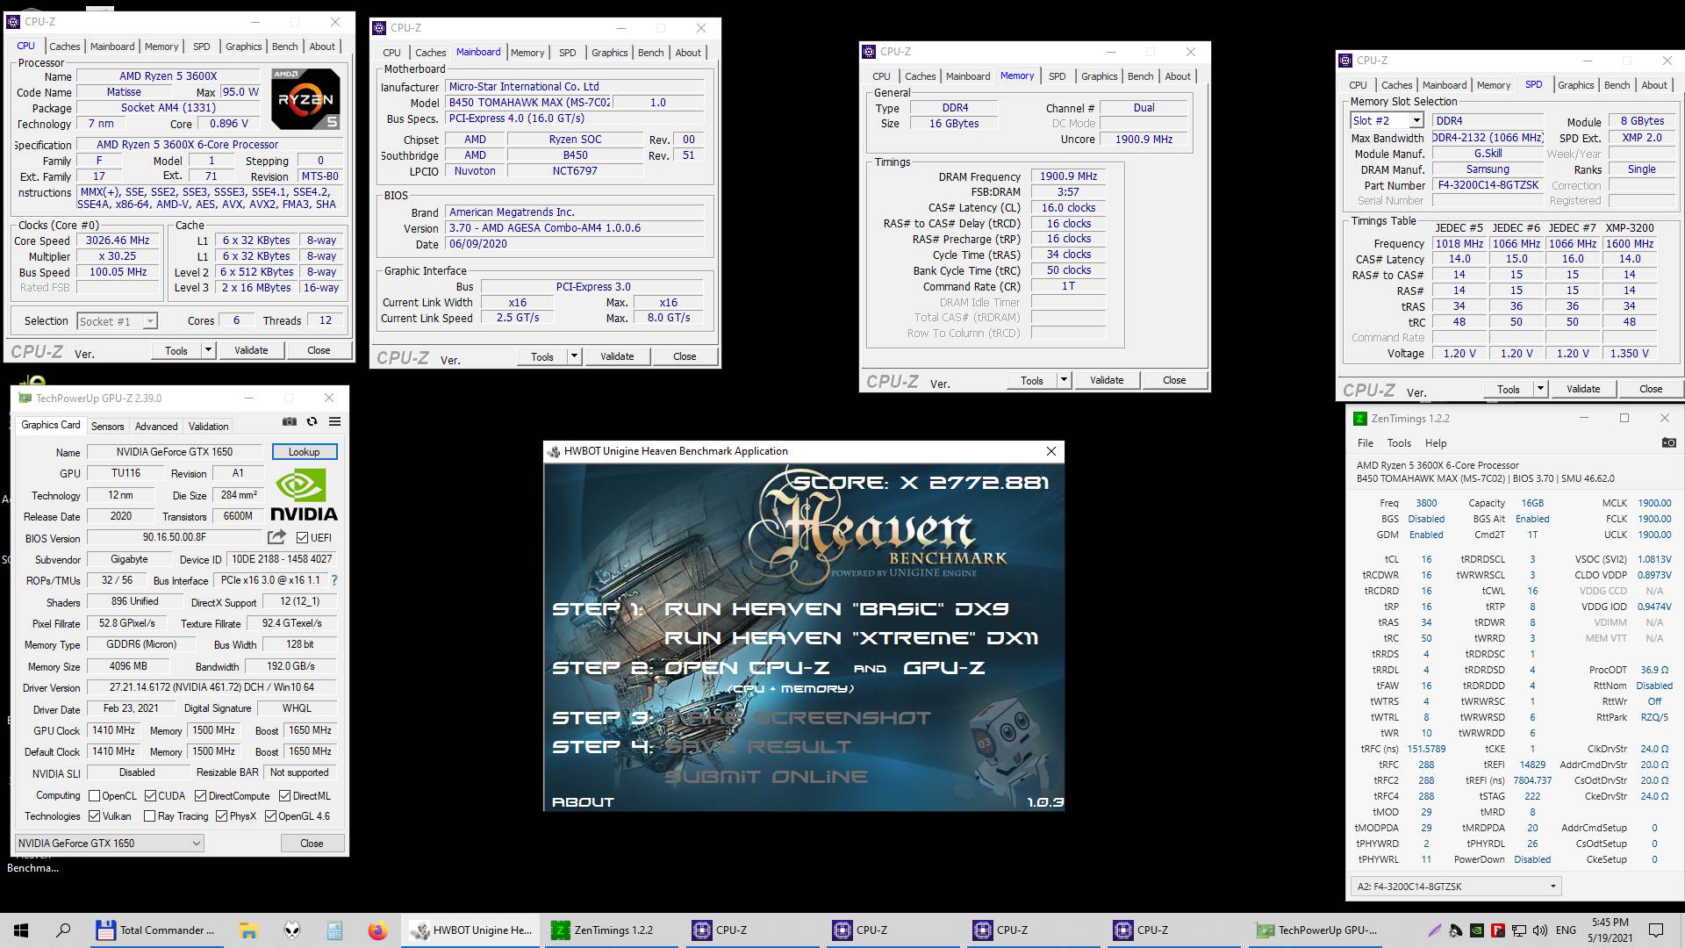The width and height of the screenshot is (1685, 948).
Task: Click the NVIDIA tray icon
Action: pyautogui.click(x=1477, y=930)
